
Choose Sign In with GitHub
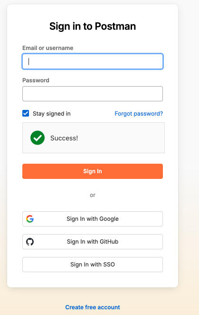[x=93, y=242]
